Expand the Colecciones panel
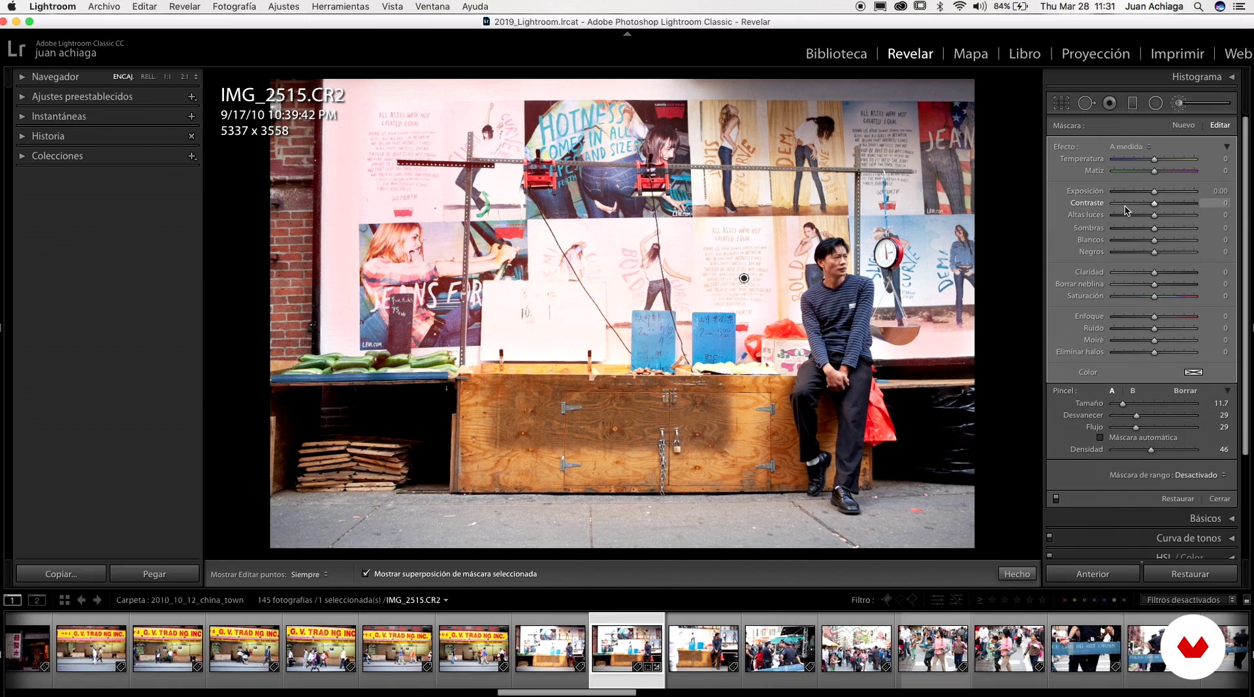Image resolution: width=1254 pixels, height=697 pixels. click(x=22, y=156)
